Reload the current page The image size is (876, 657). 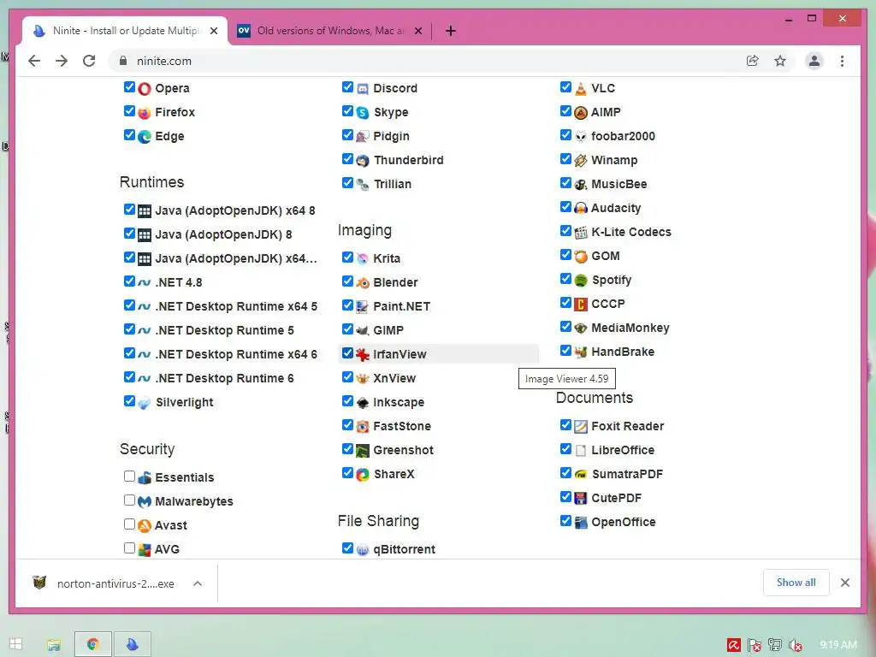click(x=89, y=61)
